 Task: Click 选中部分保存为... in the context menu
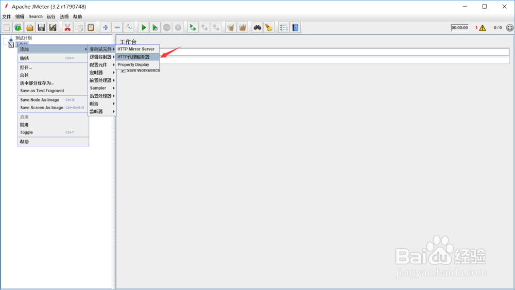point(53,83)
